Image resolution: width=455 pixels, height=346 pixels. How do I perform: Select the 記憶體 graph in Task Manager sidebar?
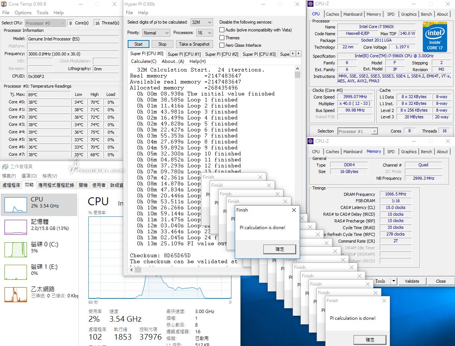tap(15, 227)
